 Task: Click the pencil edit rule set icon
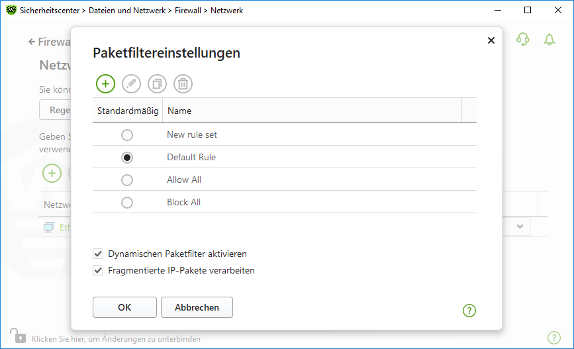132,83
